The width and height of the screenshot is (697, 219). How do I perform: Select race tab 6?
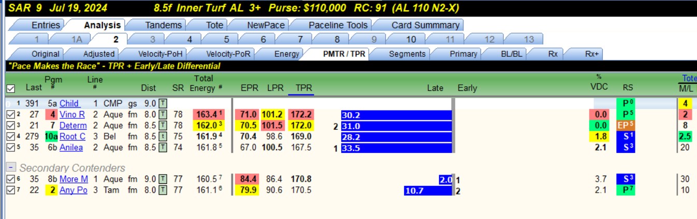click(264, 39)
